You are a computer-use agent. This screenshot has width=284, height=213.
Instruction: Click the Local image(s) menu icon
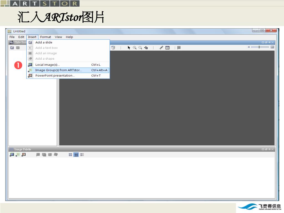(x=30, y=65)
